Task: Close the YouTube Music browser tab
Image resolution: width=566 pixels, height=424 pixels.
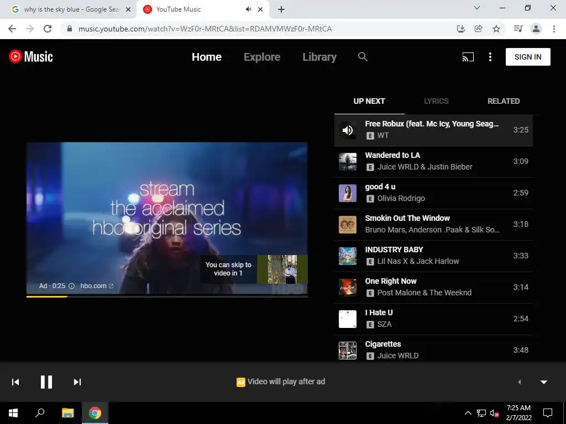Action: tap(260, 10)
